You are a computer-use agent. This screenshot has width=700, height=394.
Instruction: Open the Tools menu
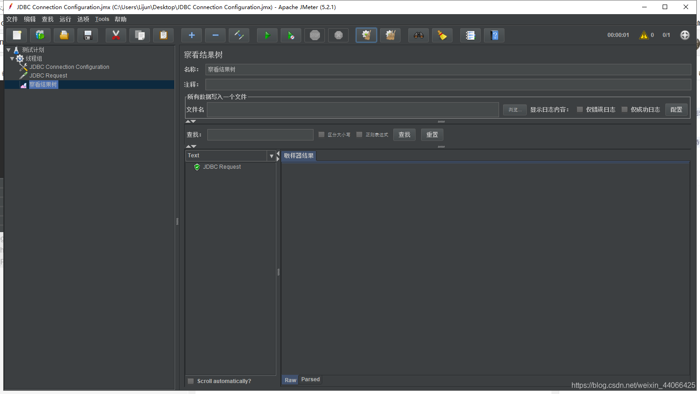pos(102,19)
